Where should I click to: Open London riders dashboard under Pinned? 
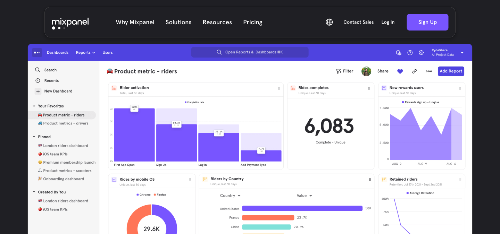63,146
